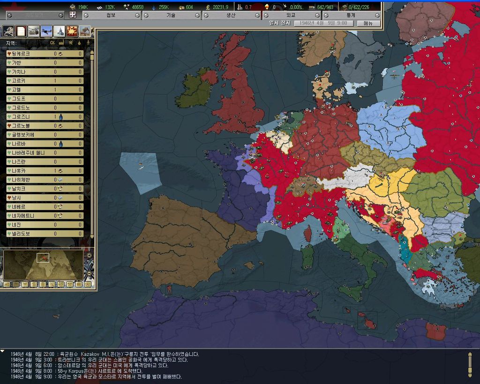Open the 외교 (diplomacy) tab
Viewport: 480px width, 384px height.
pyautogui.click(x=292, y=15)
